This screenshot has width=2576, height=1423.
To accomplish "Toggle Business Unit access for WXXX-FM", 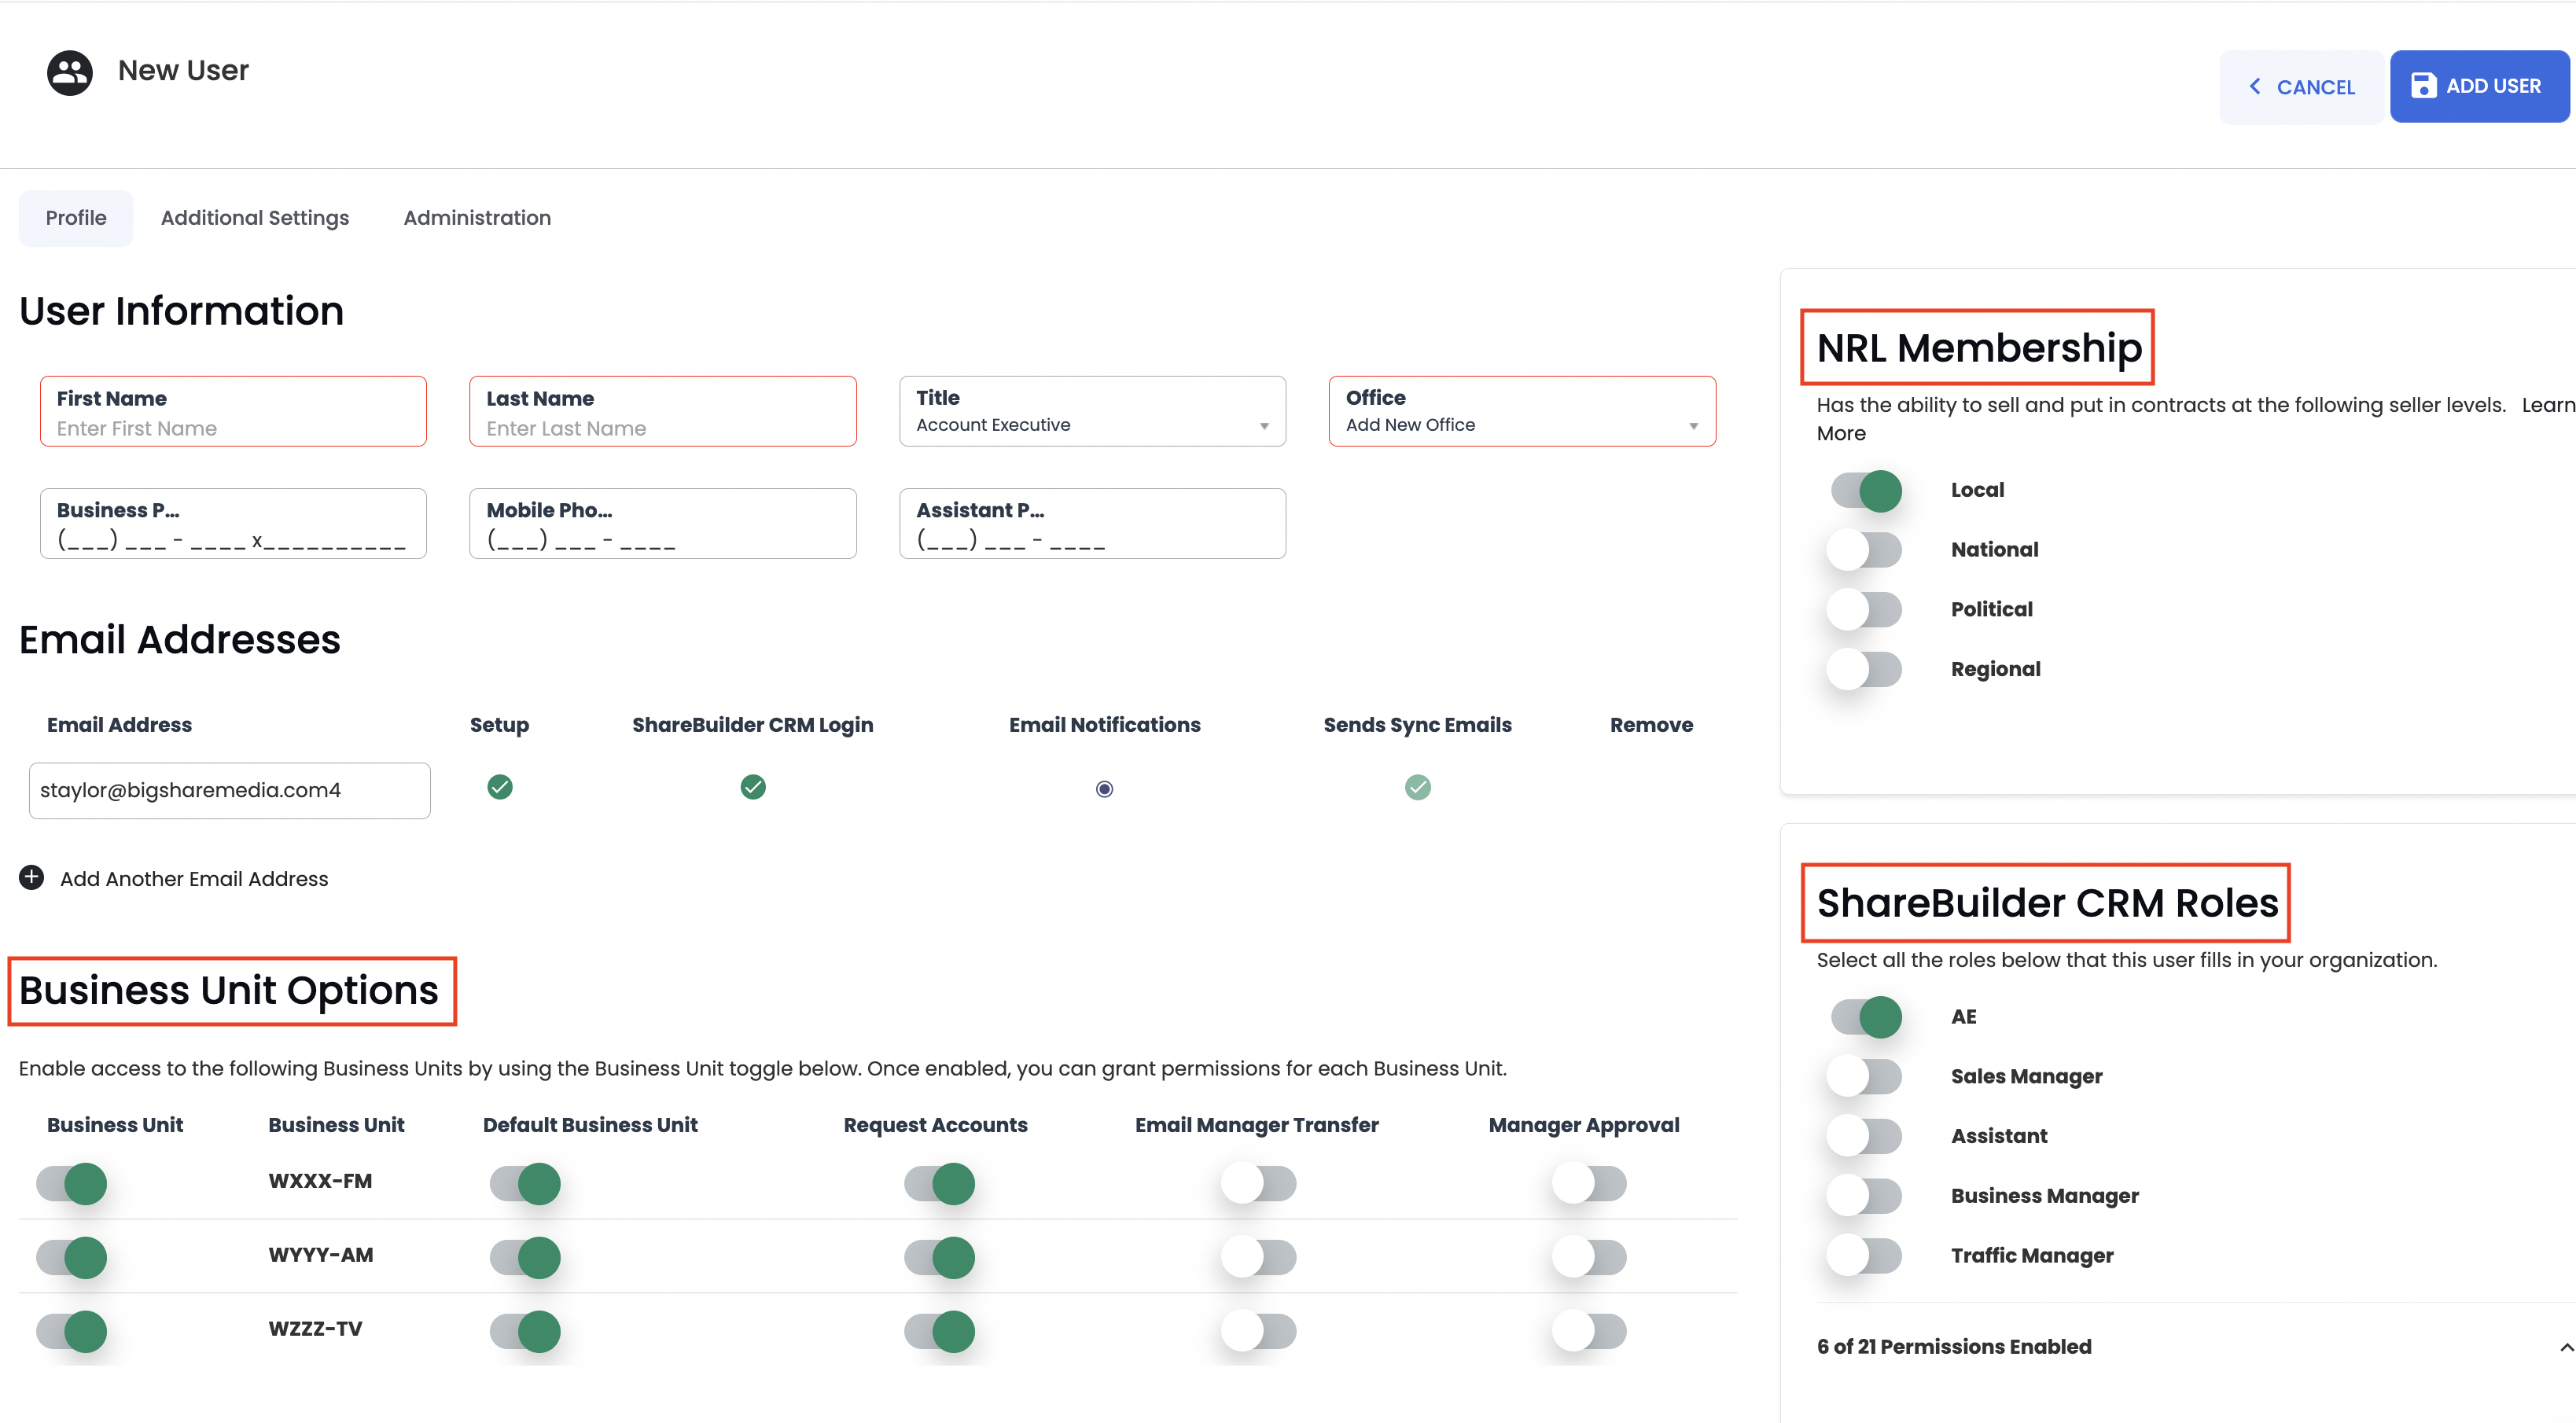I will [x=72, y=1184].
